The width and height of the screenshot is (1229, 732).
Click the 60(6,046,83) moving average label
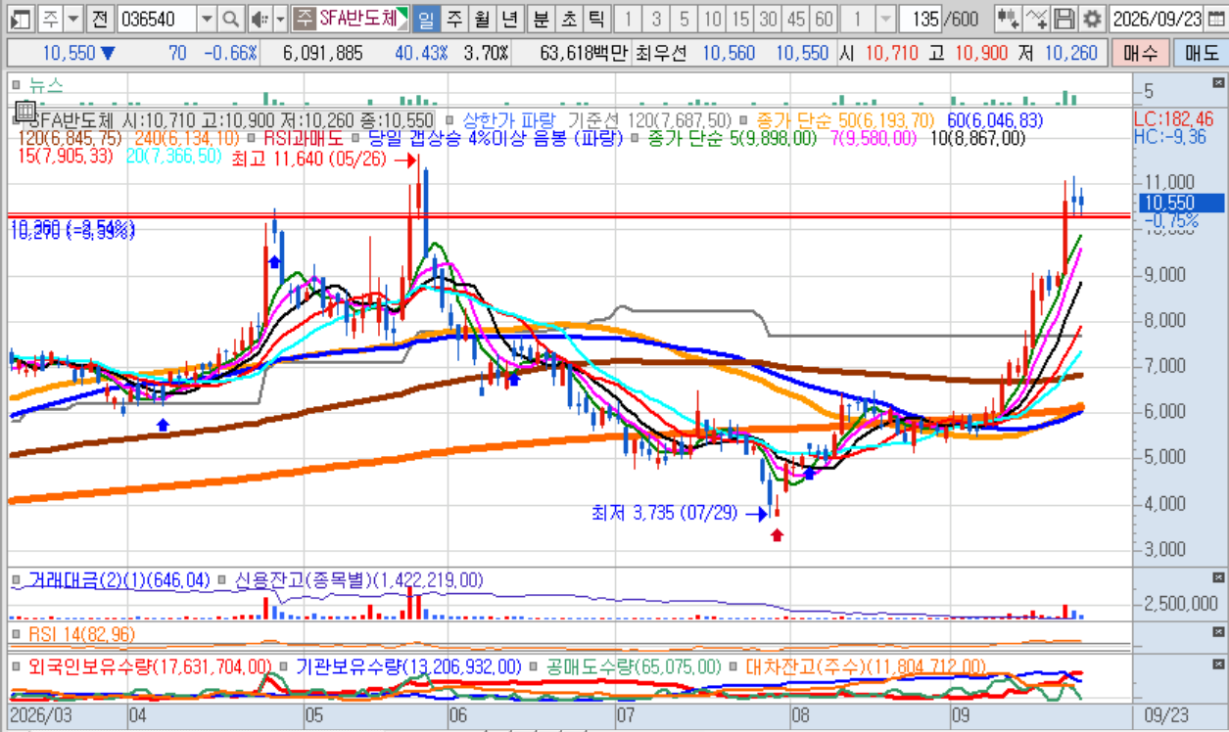click(994, 120)
